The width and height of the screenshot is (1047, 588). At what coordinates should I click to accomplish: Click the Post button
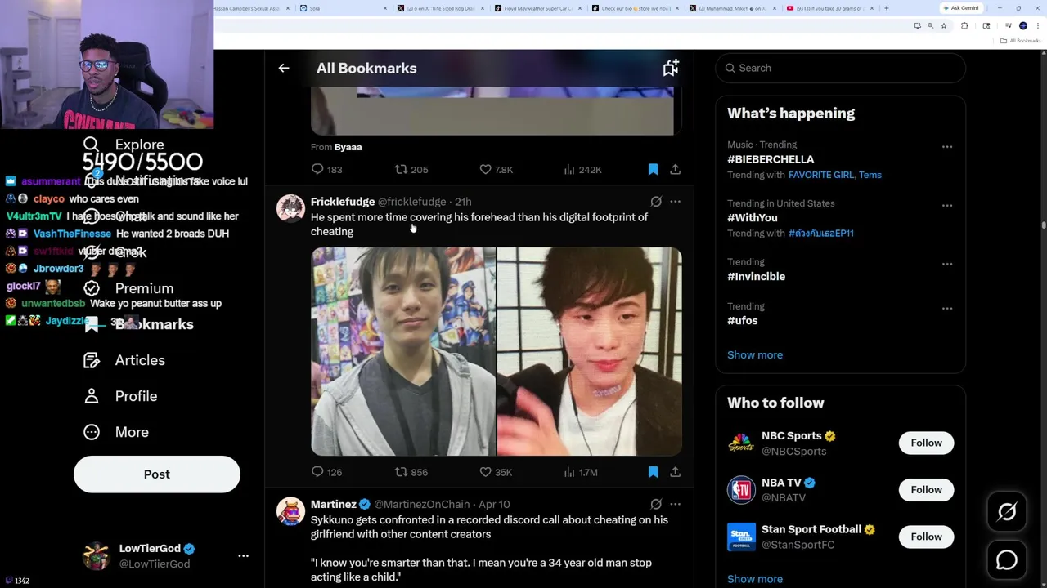(x=157, y=474)
